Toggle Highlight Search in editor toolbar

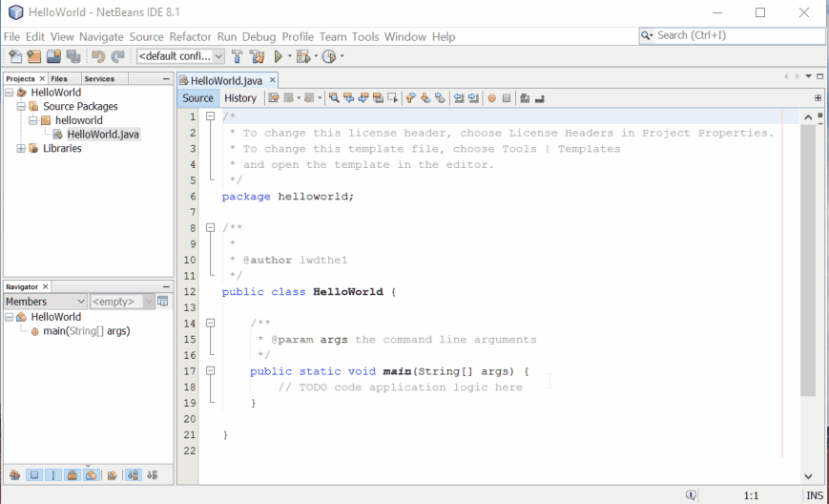tap(378, 97)
